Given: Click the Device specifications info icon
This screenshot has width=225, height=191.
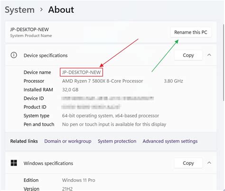Looking at the screenshot, I should [x=14, y=55].
